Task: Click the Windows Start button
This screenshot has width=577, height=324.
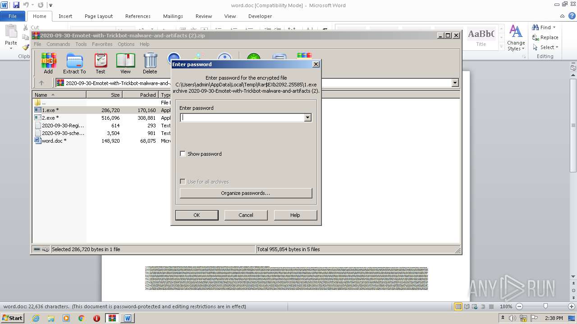Action: coord(12,318)
